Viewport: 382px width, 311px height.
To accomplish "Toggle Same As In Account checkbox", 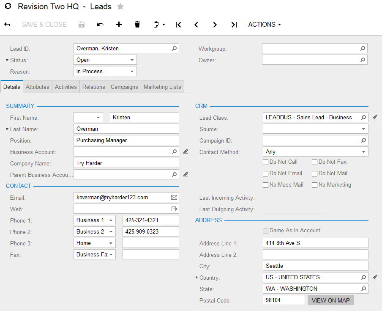I will coord(265,231).
